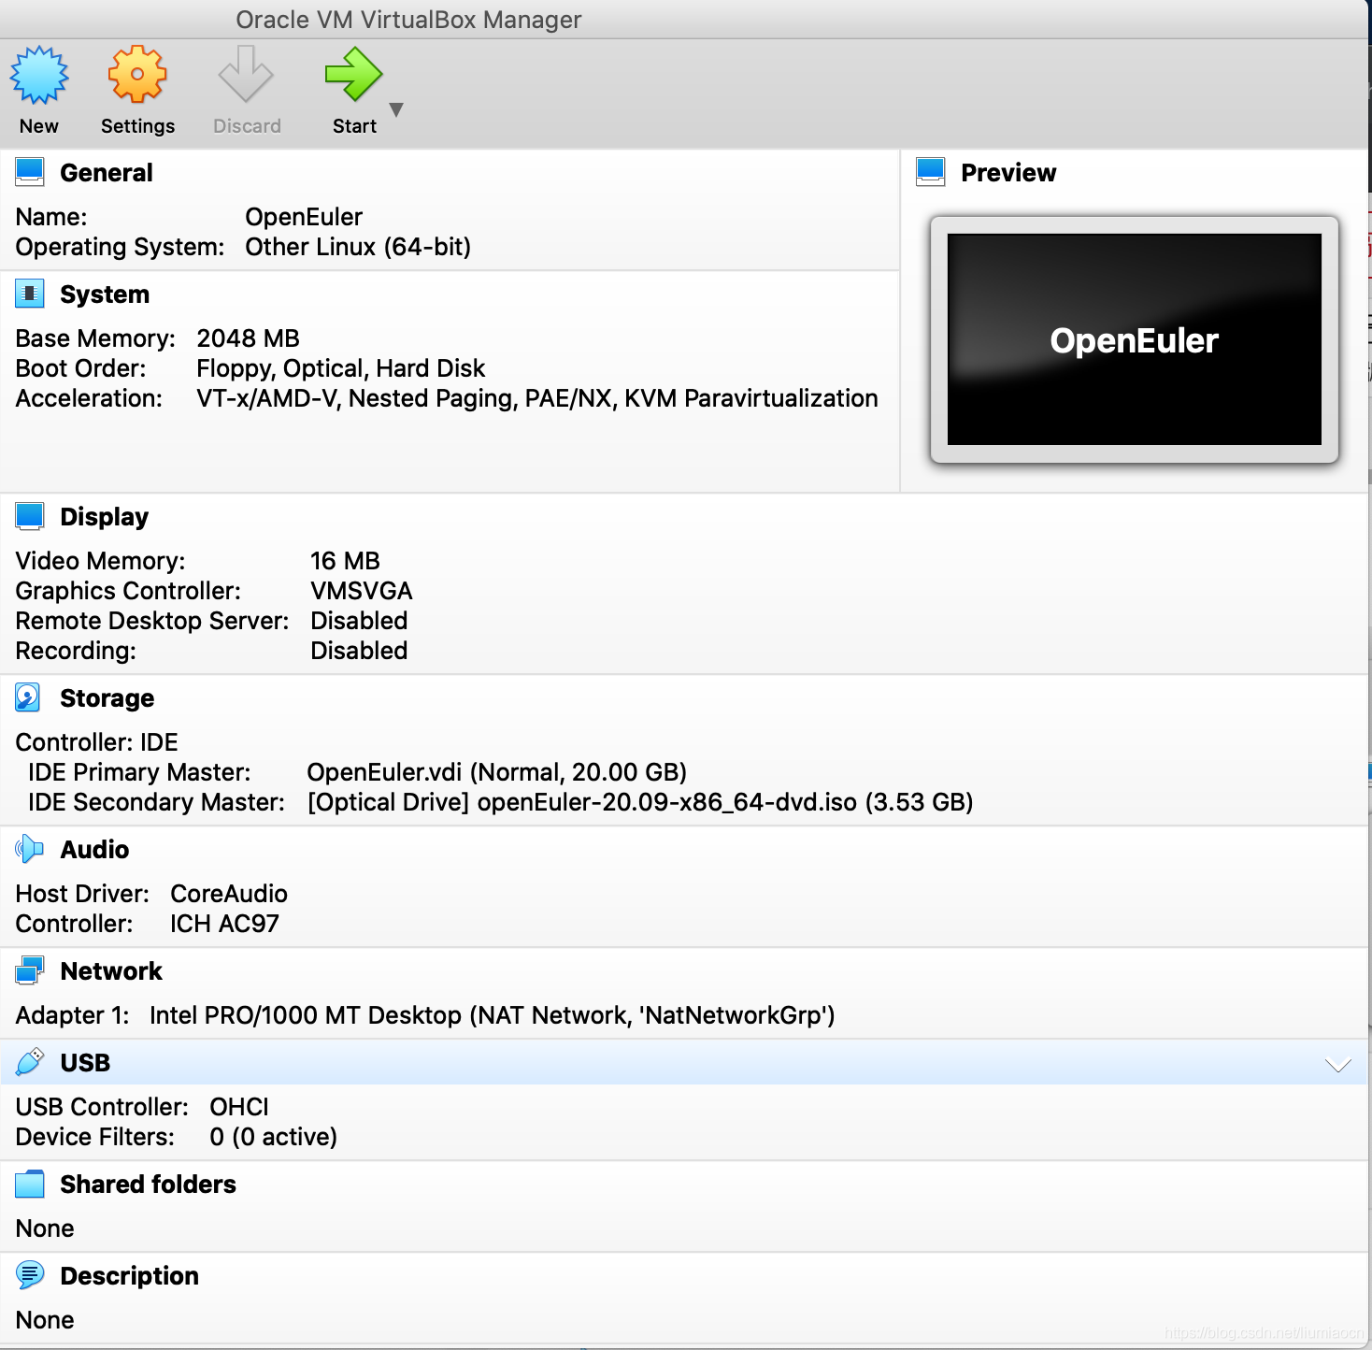Click the Other Linux (64-bit) value
The height and width of the screenshot is (1350, 1372).
[x=358, y=247]
